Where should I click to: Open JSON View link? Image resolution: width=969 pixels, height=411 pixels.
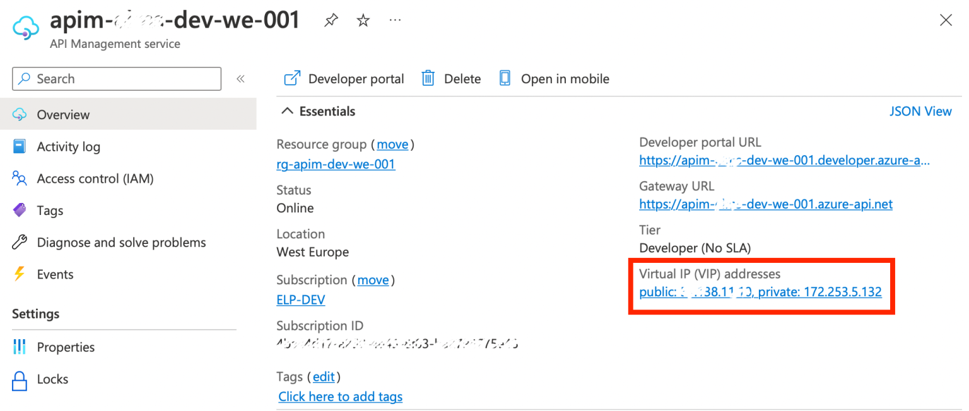click(x=920, y=112)
